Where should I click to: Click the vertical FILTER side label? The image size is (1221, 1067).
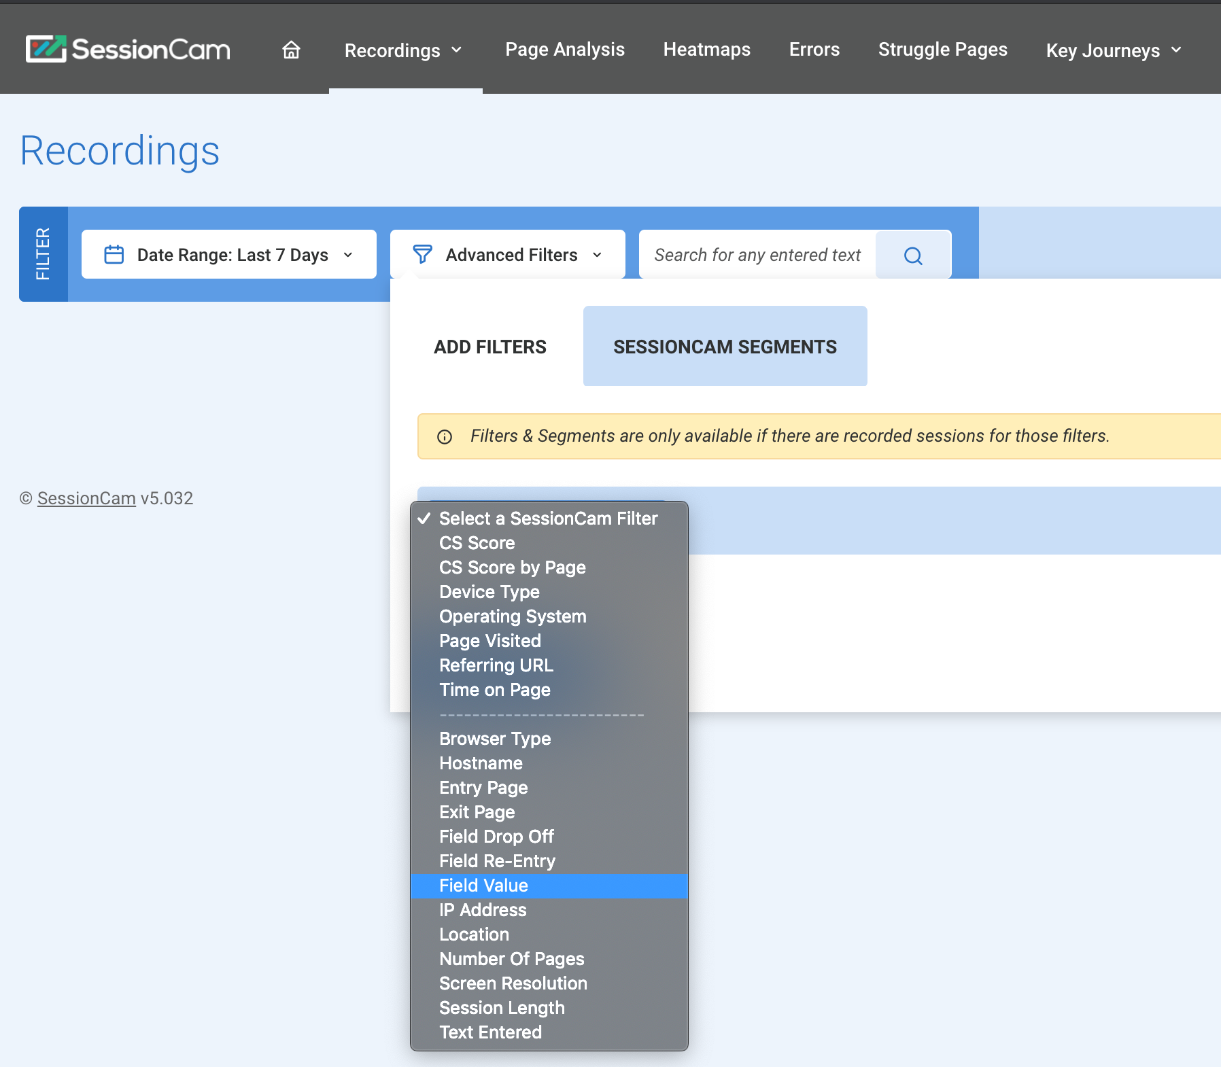[43, 254]
